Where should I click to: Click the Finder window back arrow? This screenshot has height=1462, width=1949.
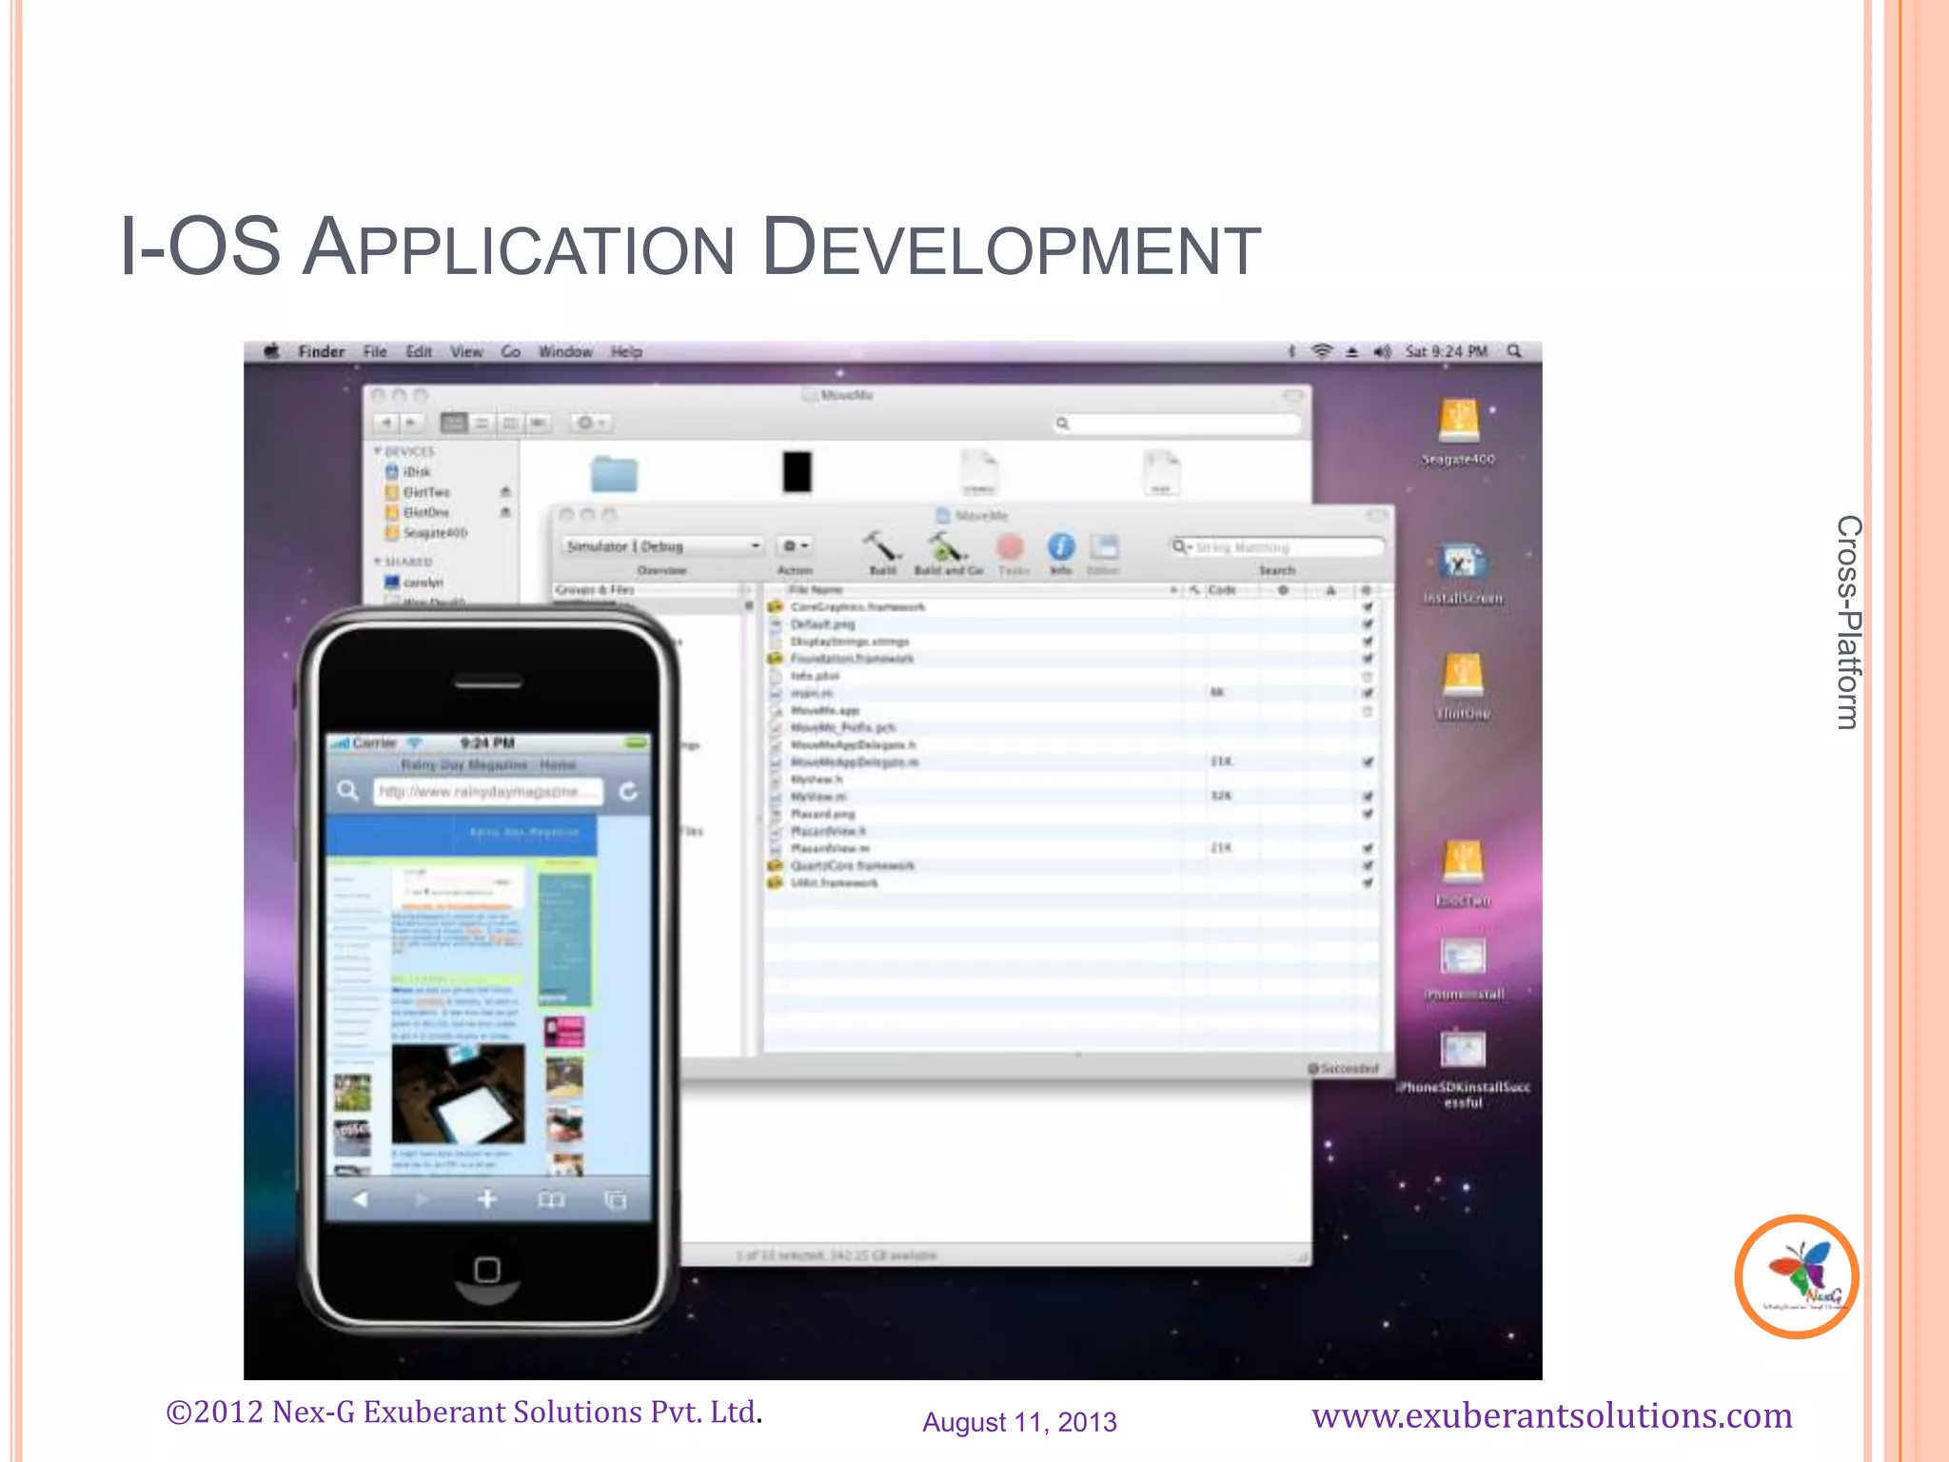[x=386, y=423]
